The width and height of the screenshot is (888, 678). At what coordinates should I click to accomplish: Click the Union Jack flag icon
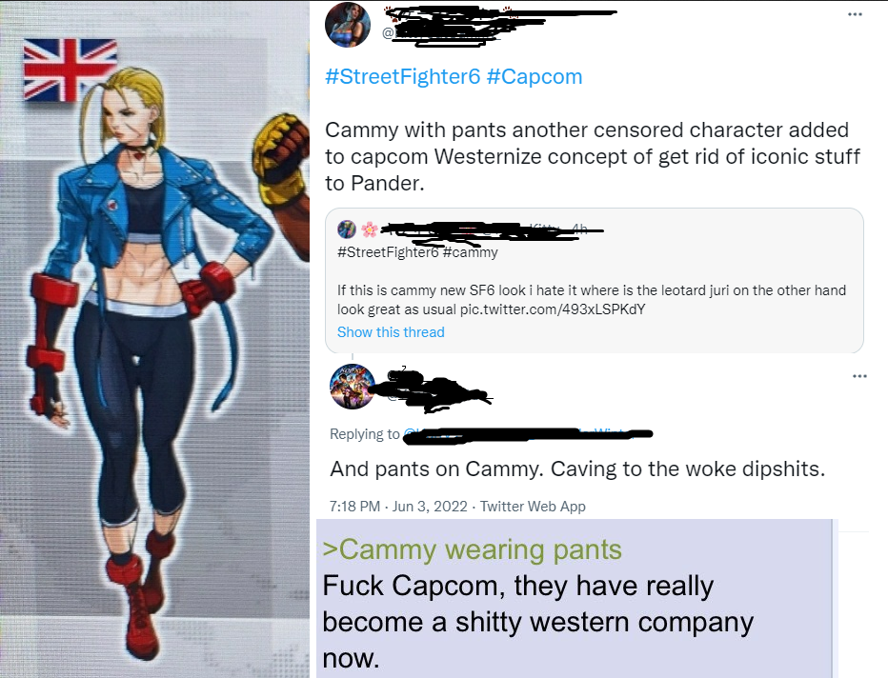(71, 70)
